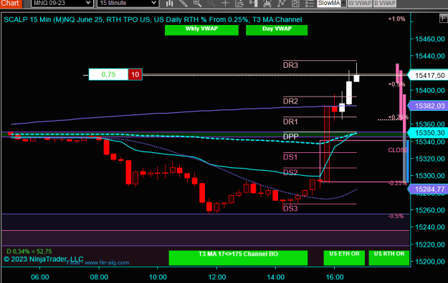Select the 0,75 order line label

[x=108, y=74]
